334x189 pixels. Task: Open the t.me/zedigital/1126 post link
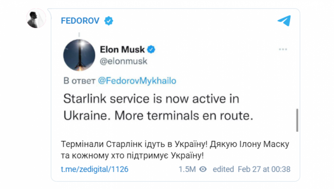click(95, 169)
